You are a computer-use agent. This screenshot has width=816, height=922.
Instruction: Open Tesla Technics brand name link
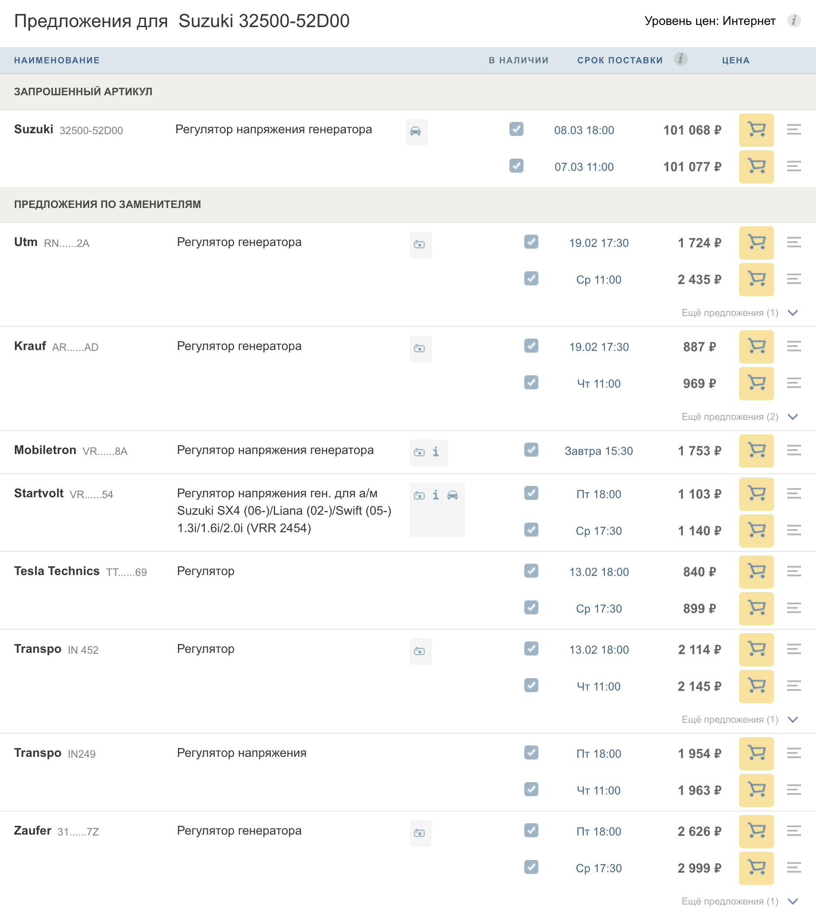56,571
